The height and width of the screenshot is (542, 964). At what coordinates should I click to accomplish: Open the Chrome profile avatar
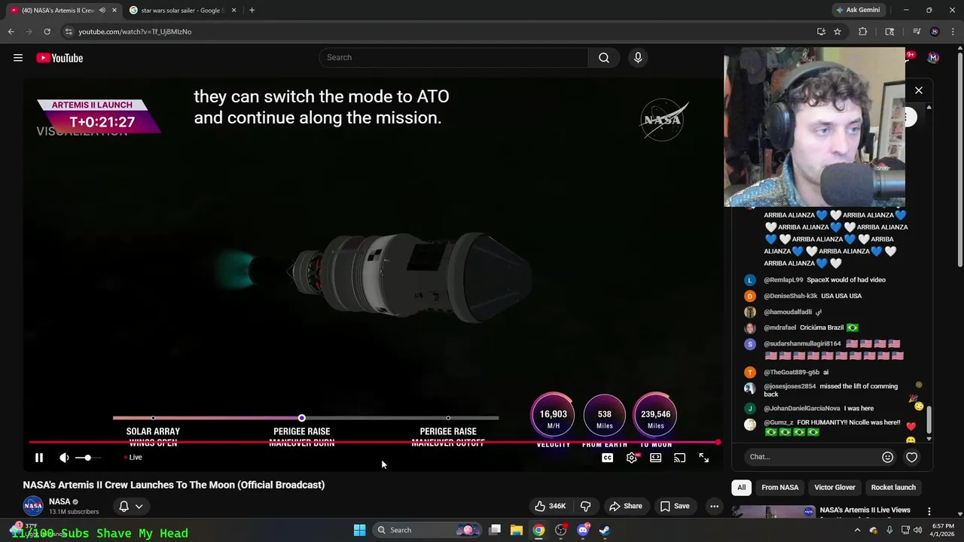(935, 32)
